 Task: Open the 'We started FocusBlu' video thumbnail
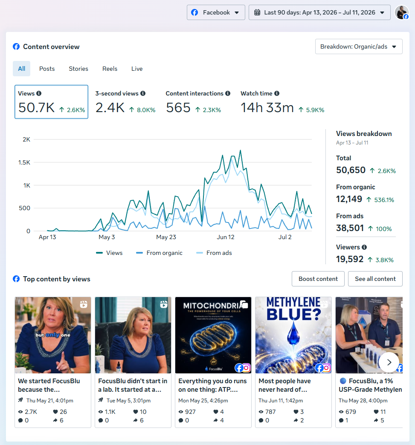pos(53,335)
